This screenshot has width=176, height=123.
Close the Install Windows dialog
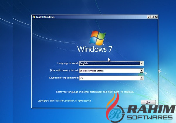[156, 17]
